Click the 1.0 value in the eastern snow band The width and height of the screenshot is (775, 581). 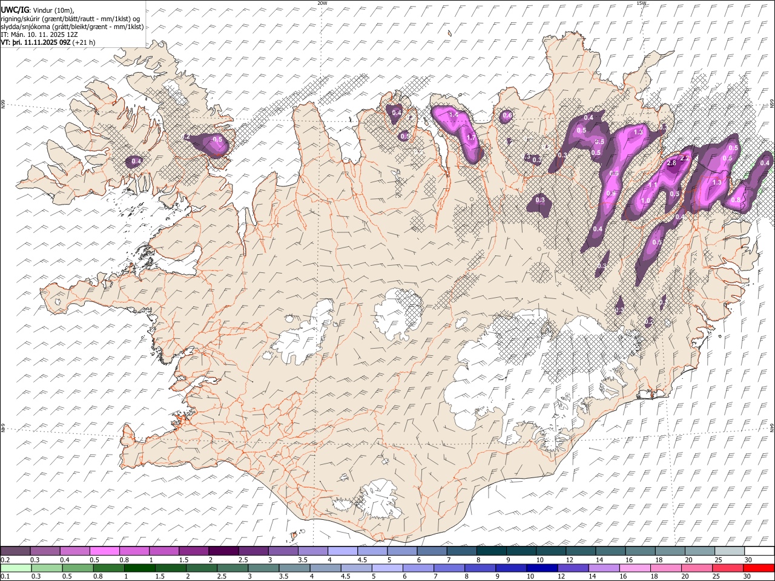tap(645, 201)
